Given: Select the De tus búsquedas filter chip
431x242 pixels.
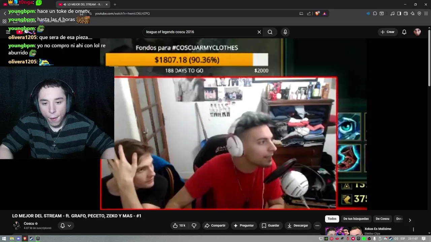Looking at the screenshot, I should (356, 219).
